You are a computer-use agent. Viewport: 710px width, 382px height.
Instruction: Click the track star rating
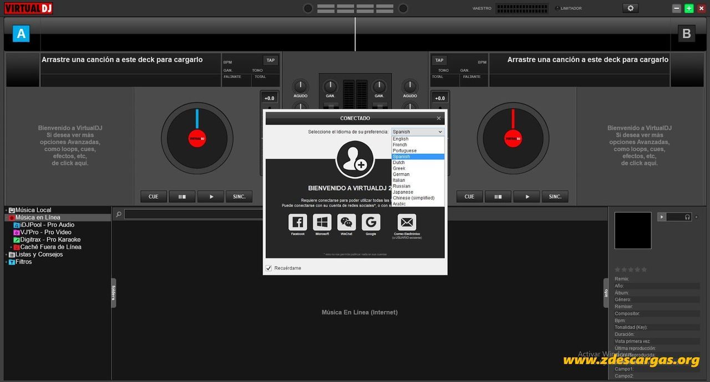(x=631, y=270)
